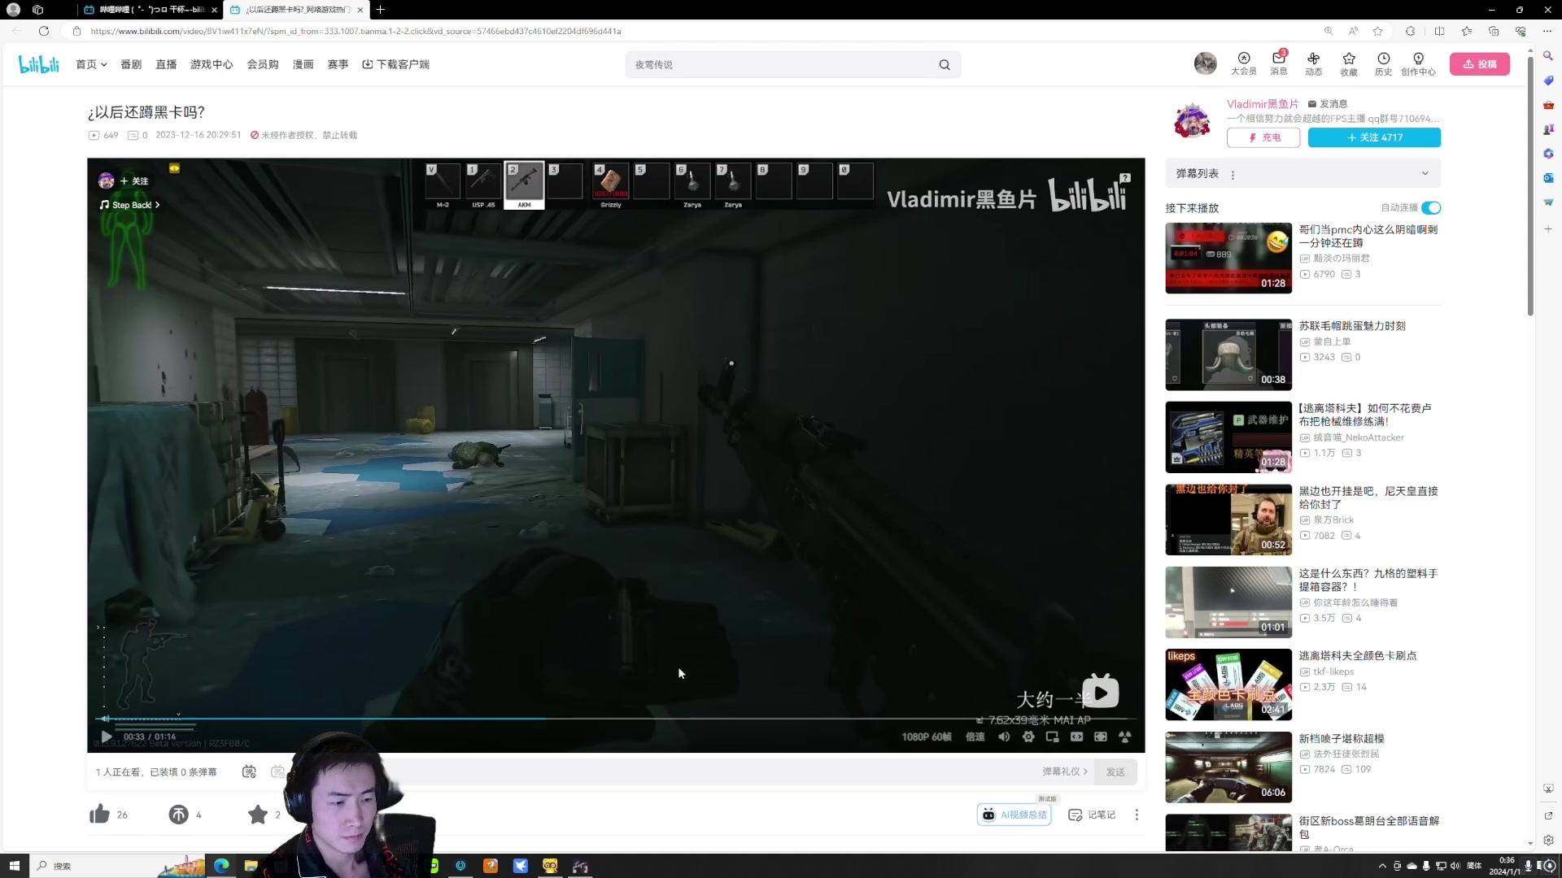Mute the video volume speaker icon
This screenshot has width=1562, height=878.
click(x=1004, y=737)
